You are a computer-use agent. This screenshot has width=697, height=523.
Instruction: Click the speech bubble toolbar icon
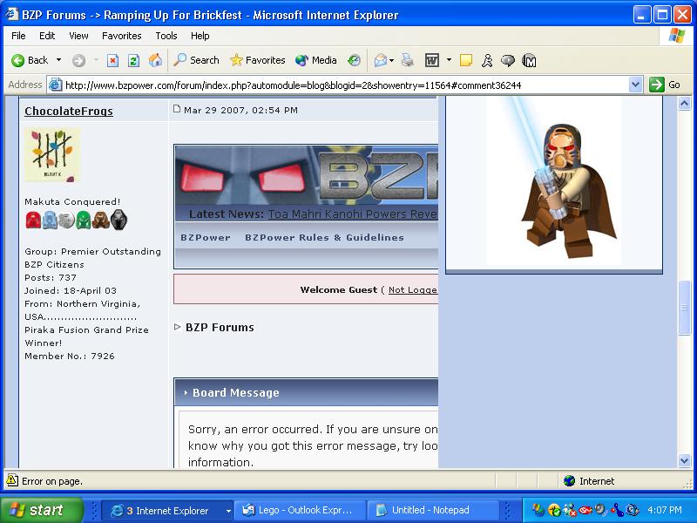point(508,60)
